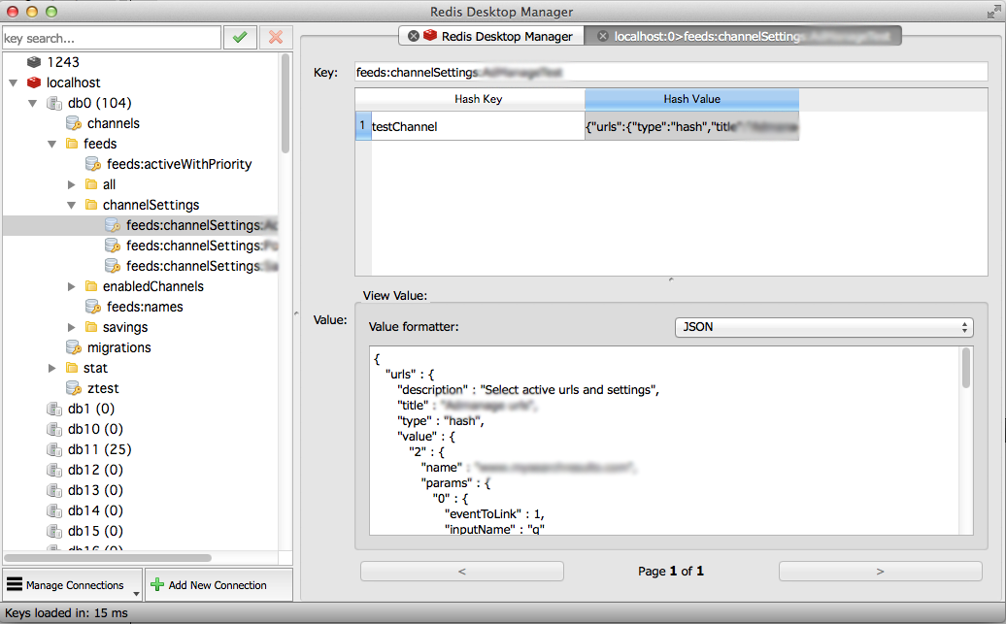Toggle fullscreen using title bar arrows icon

993,12
